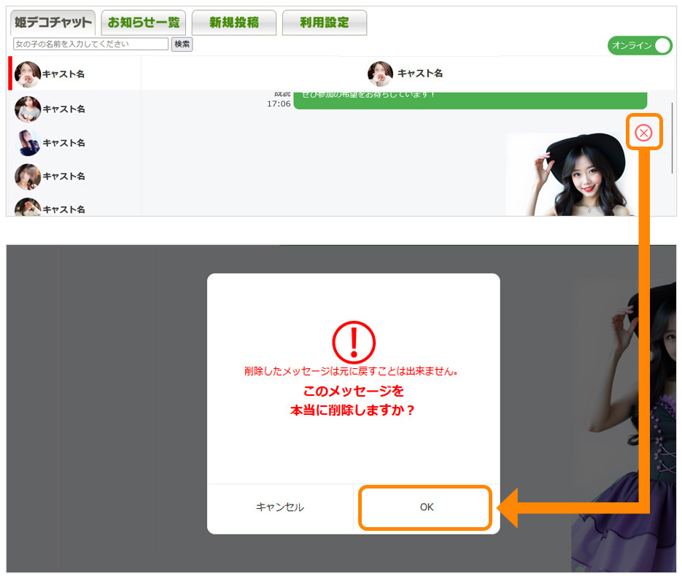Screen dimensions: 682x576
Task: Select the third cast avatar in sidebar
Action: (x=27, y=143)
